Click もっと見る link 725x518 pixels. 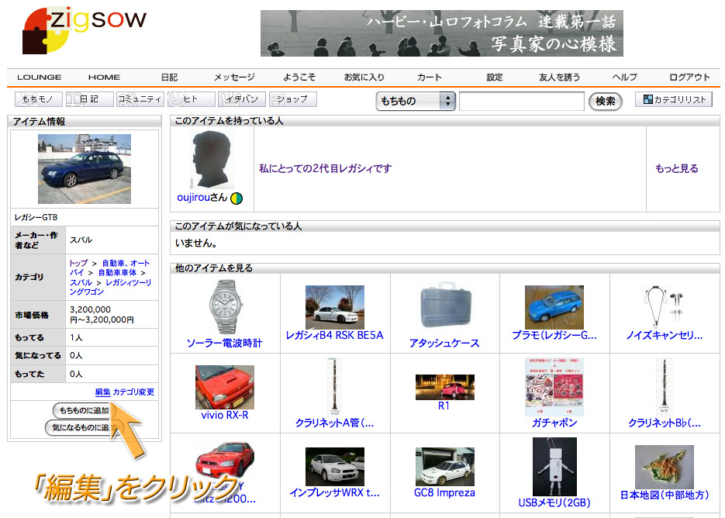coord(676,168)
